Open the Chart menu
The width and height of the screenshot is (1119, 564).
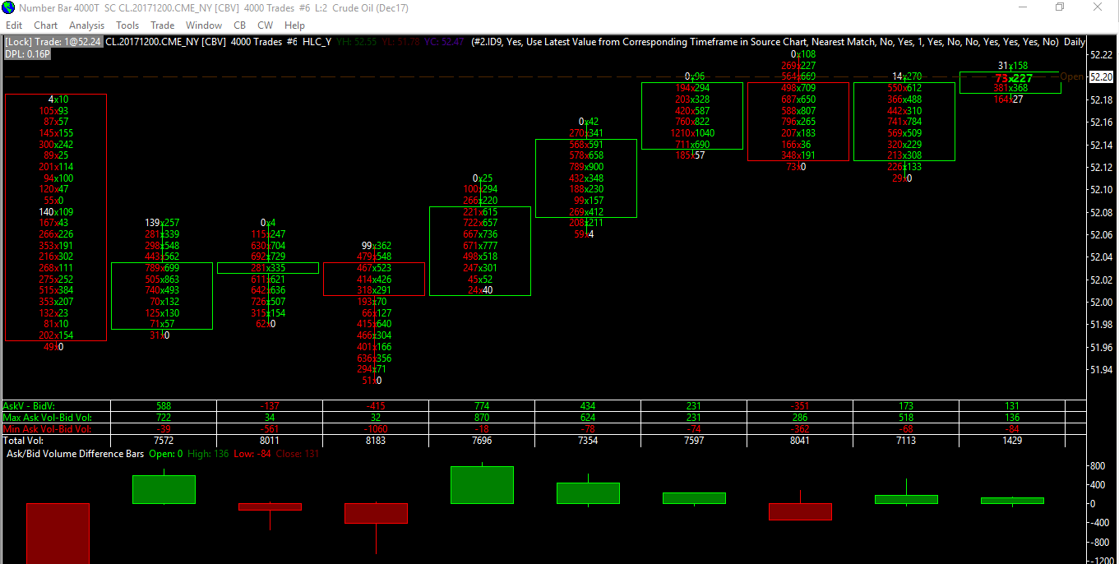[x=46, y=25]
